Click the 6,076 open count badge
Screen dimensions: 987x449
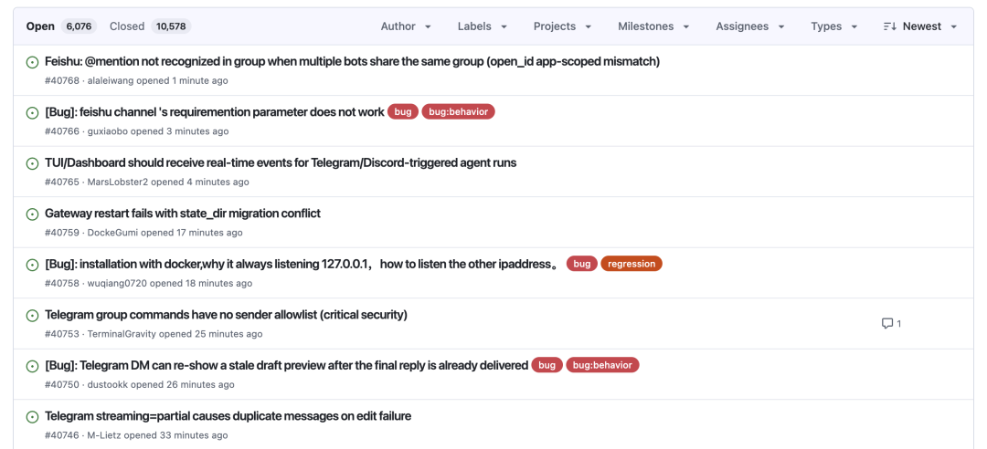point(80,26)
